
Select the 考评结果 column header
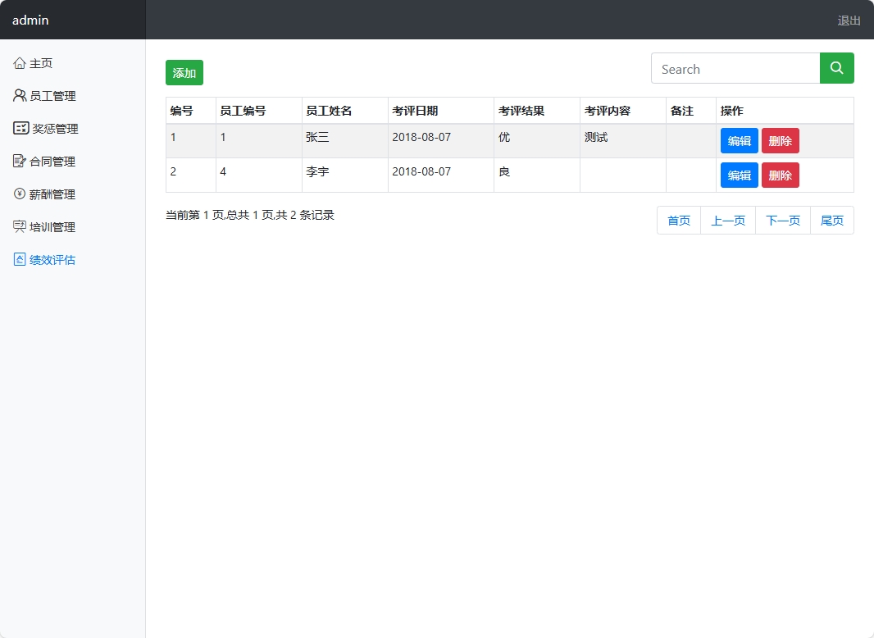(x=520, y=110)
